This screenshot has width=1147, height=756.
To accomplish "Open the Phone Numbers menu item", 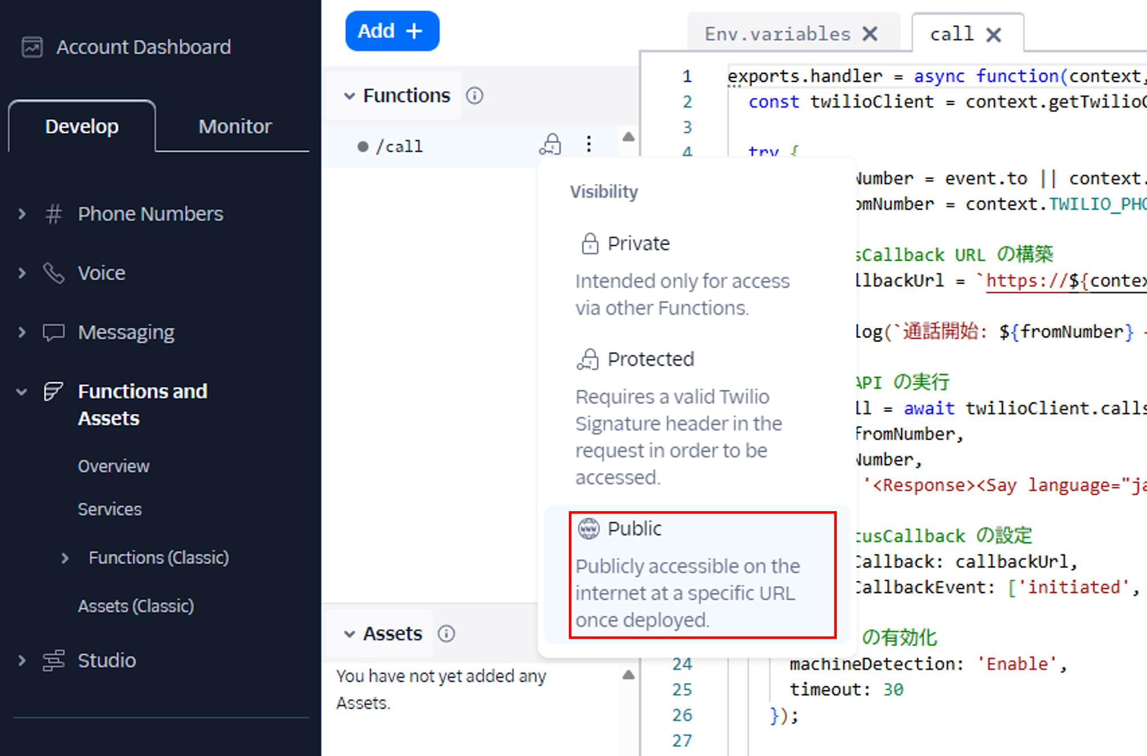I will [x=150, y=214].
